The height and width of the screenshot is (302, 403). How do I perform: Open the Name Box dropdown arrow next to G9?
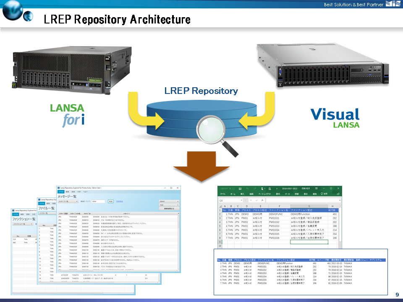(242, 200)
